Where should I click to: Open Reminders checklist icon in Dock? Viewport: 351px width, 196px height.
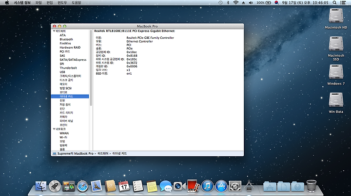coord(138,186)
